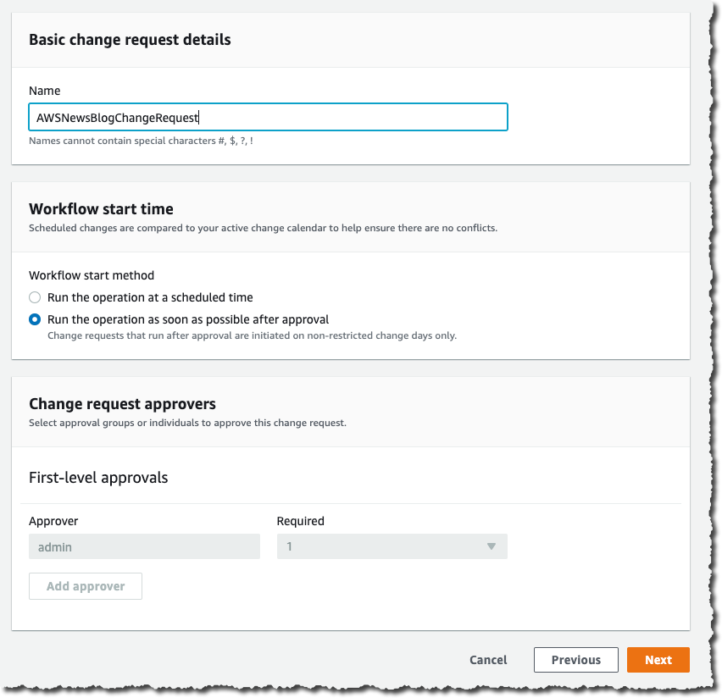Image resolution: width=722 pixels, height=698 pixels.
Task: Click the 'Change request approvers' heading
Action: [122, 404]
